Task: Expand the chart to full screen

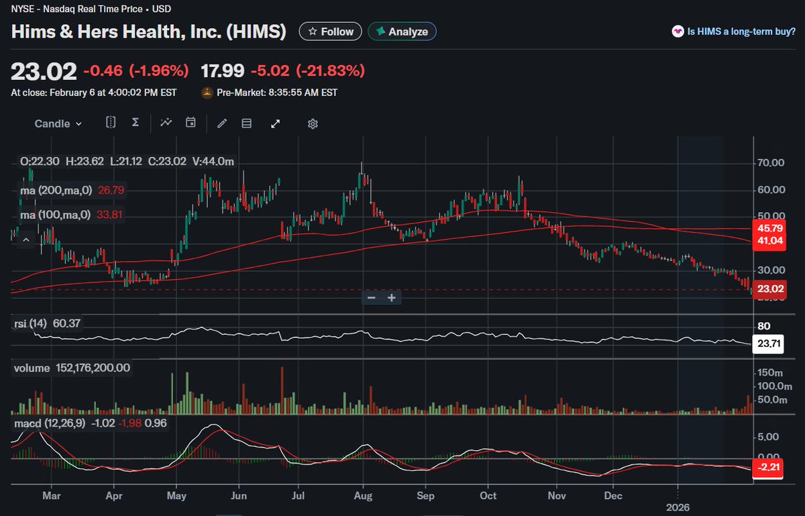Action: tap(275, 123)
